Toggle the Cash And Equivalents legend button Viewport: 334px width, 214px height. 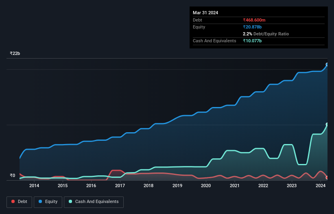coord(94,202)
